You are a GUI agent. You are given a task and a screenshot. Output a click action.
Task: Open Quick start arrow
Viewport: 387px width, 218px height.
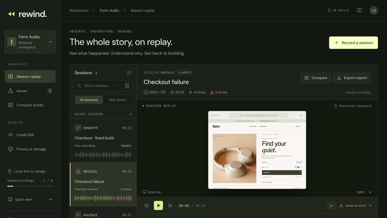(50, 200)
